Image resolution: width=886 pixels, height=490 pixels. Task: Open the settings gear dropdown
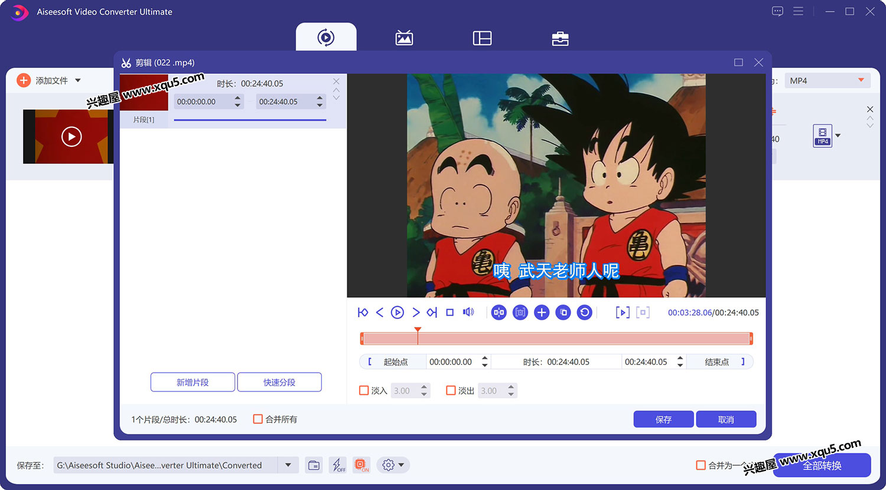pyautogui.click(x=393, y=465)
